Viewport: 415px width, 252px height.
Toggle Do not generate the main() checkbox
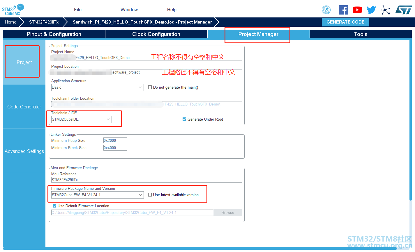coord(150,87)
